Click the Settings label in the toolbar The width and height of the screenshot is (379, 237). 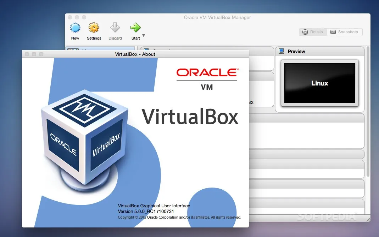click(x=94, y=38)
